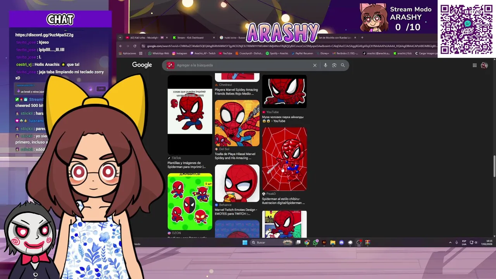
Task: Open a new Chrome tab
Action: (362, 38)
